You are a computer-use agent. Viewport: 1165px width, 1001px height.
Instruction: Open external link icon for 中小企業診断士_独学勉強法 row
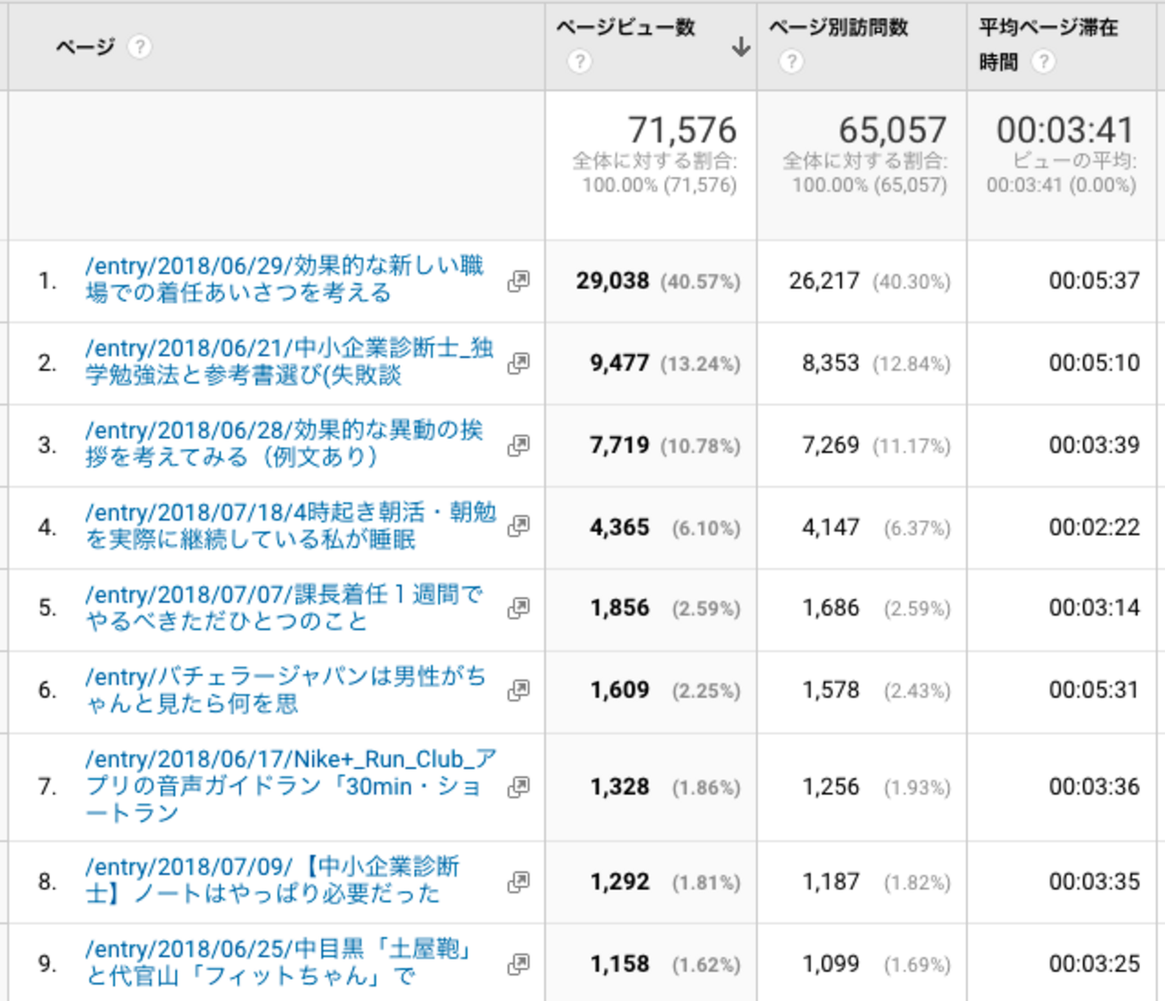pos(518,363)
